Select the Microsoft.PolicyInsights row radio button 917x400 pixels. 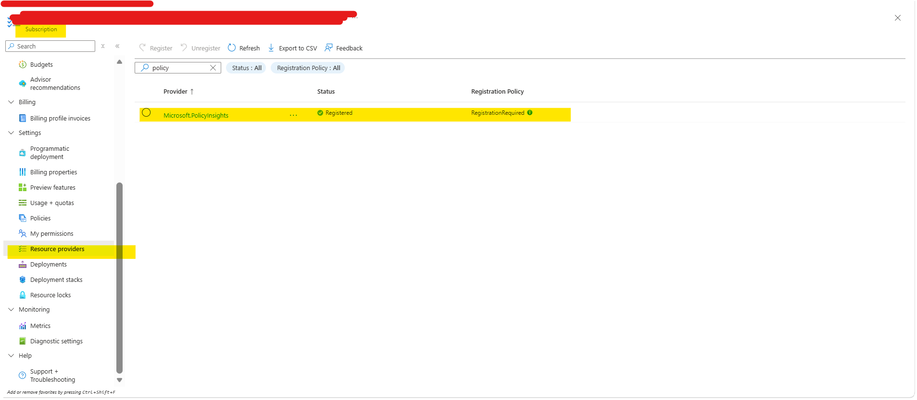(147, 112)
